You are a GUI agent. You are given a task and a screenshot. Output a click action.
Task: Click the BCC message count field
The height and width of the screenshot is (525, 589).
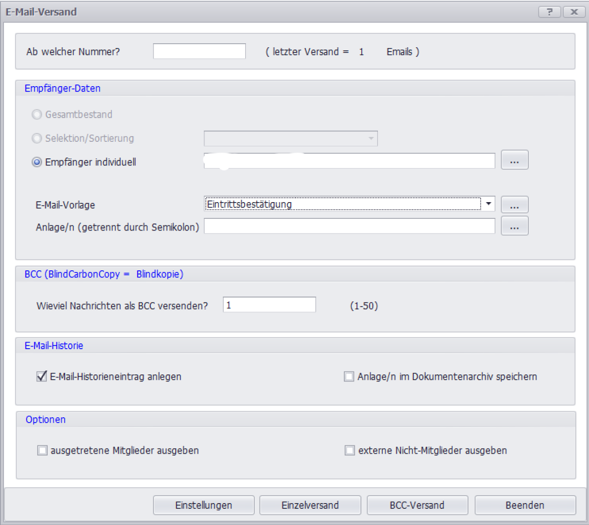click(x=269, y=305)
